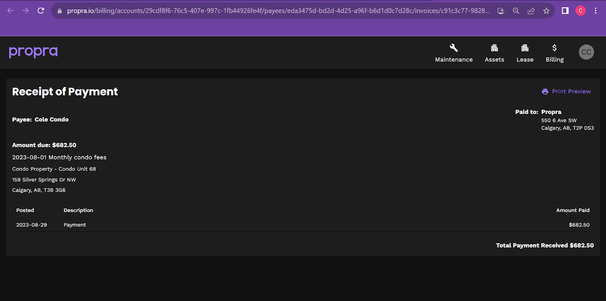
Task: Toggle the browser side panel icon
Action: 565,11
